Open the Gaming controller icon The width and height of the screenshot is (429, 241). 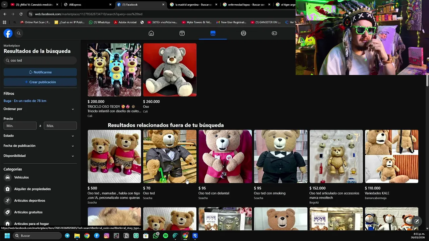(274, 33)
